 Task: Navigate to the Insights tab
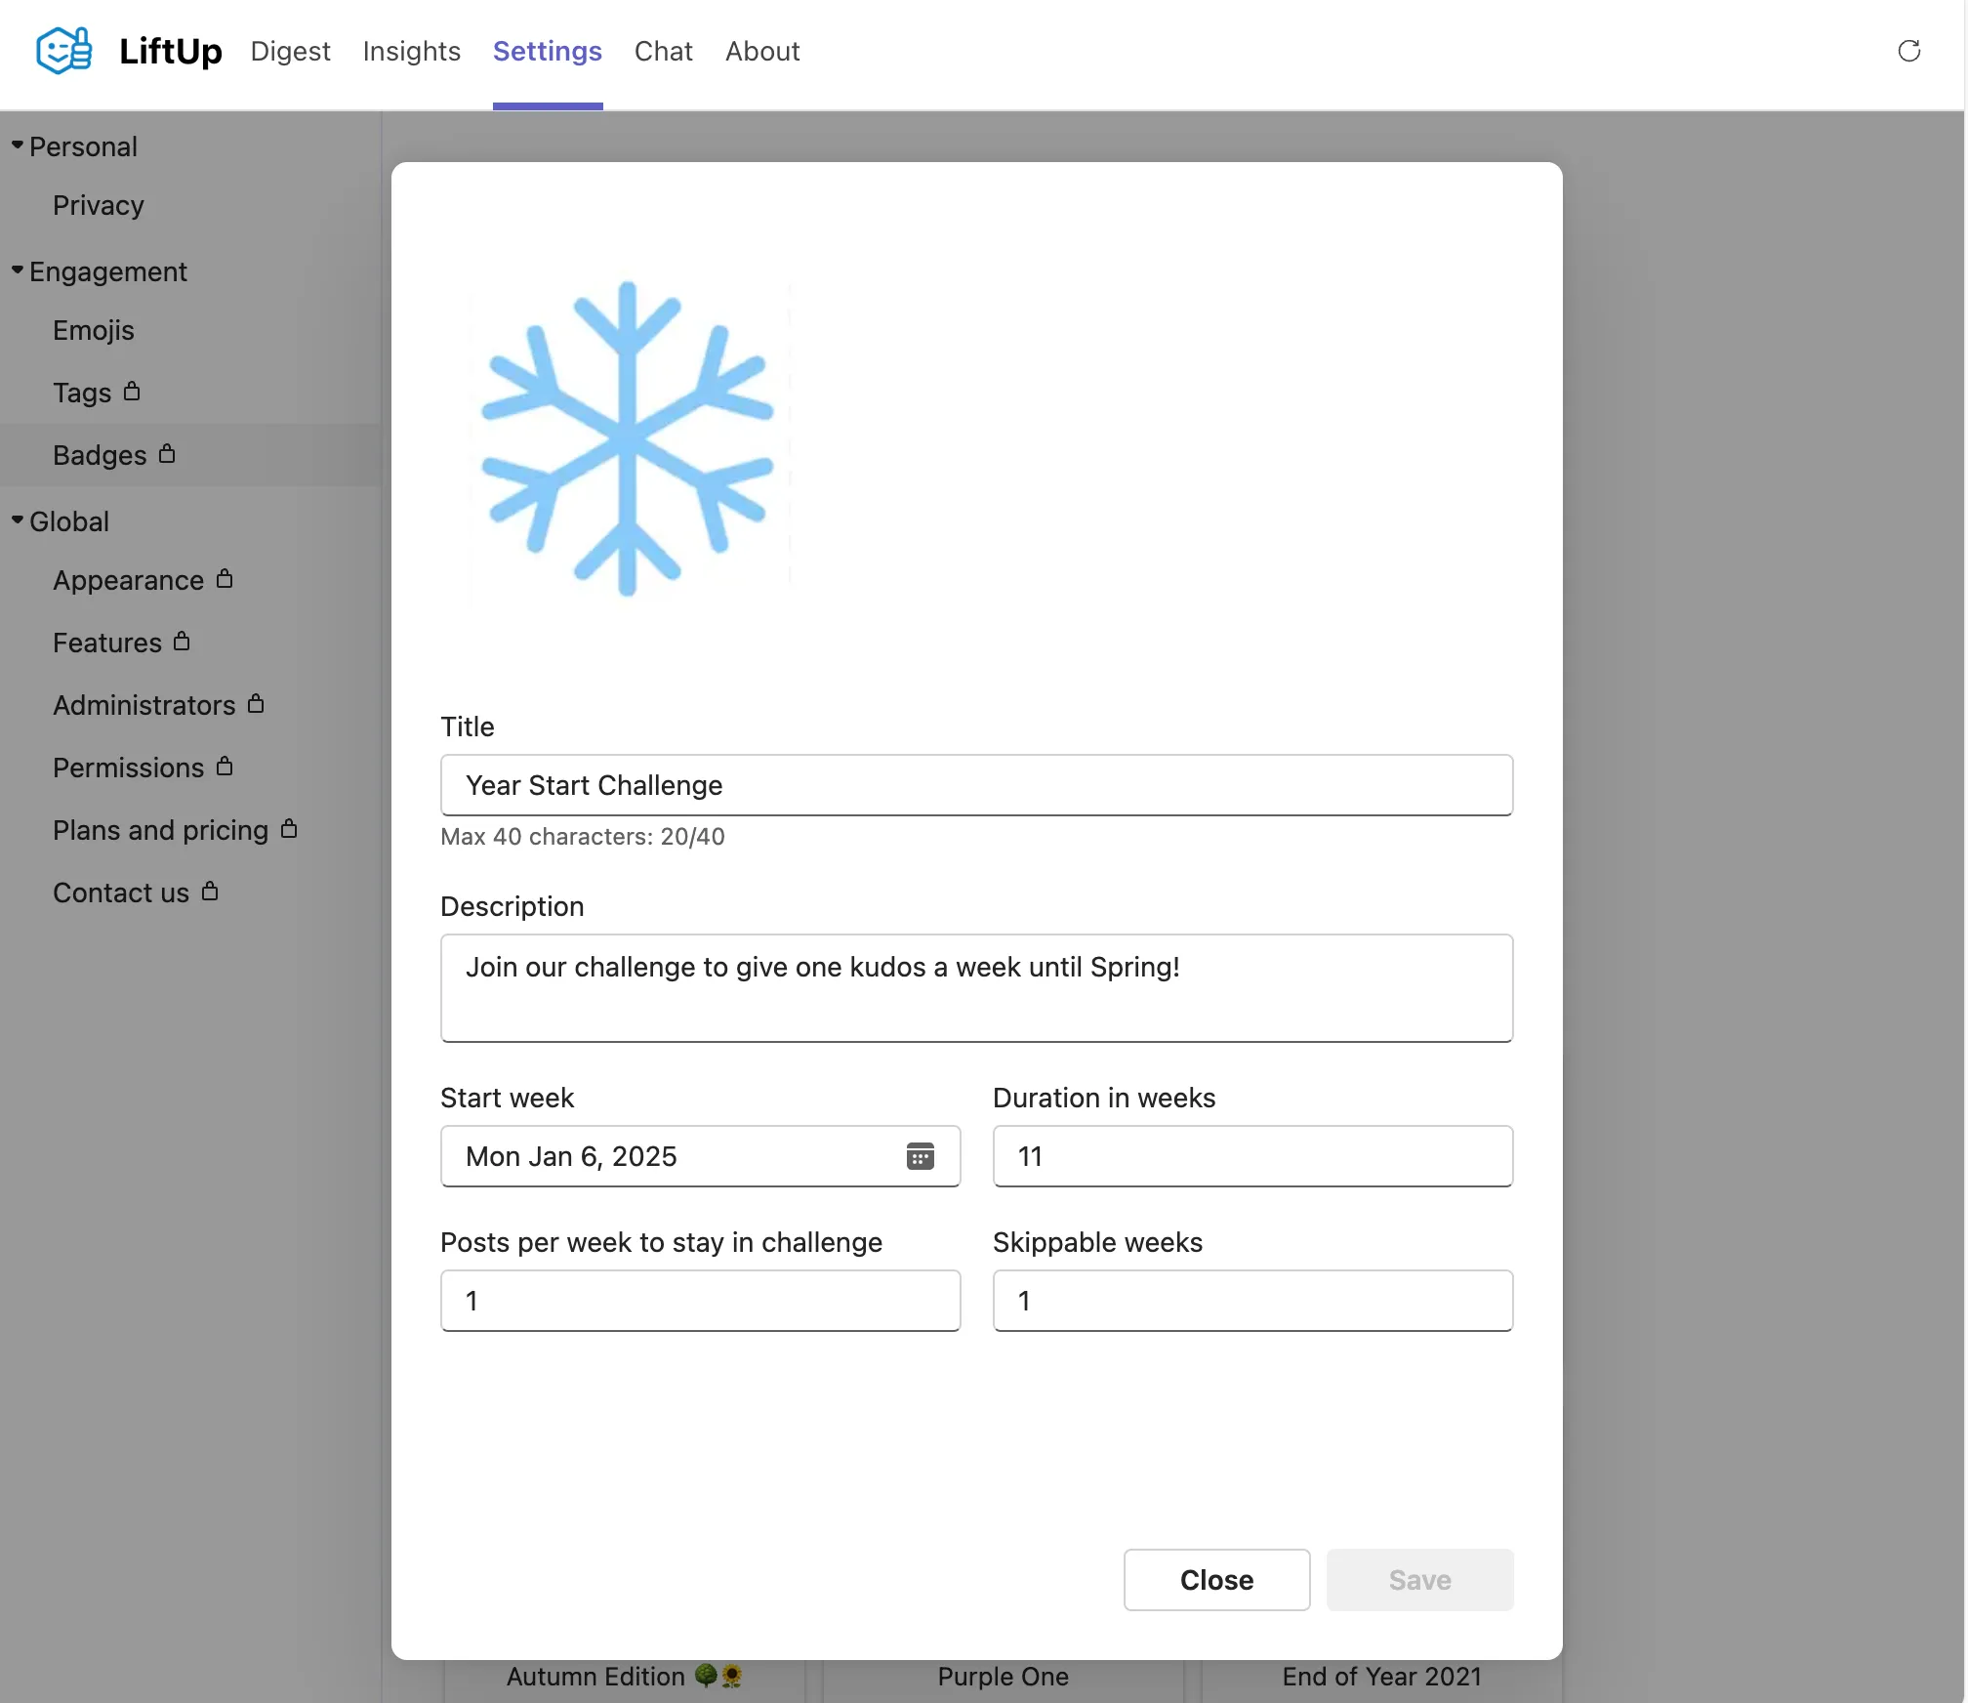(x=412, y=50)
